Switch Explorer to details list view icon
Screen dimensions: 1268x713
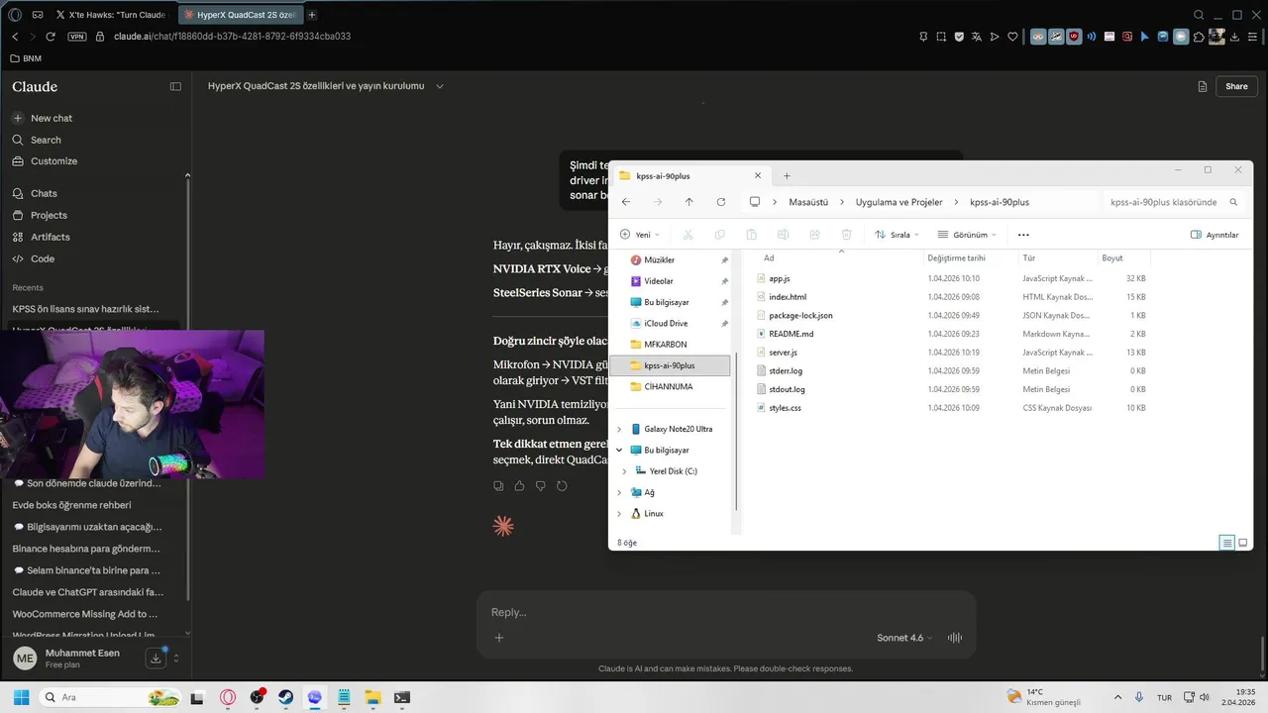click(1227, 543)
